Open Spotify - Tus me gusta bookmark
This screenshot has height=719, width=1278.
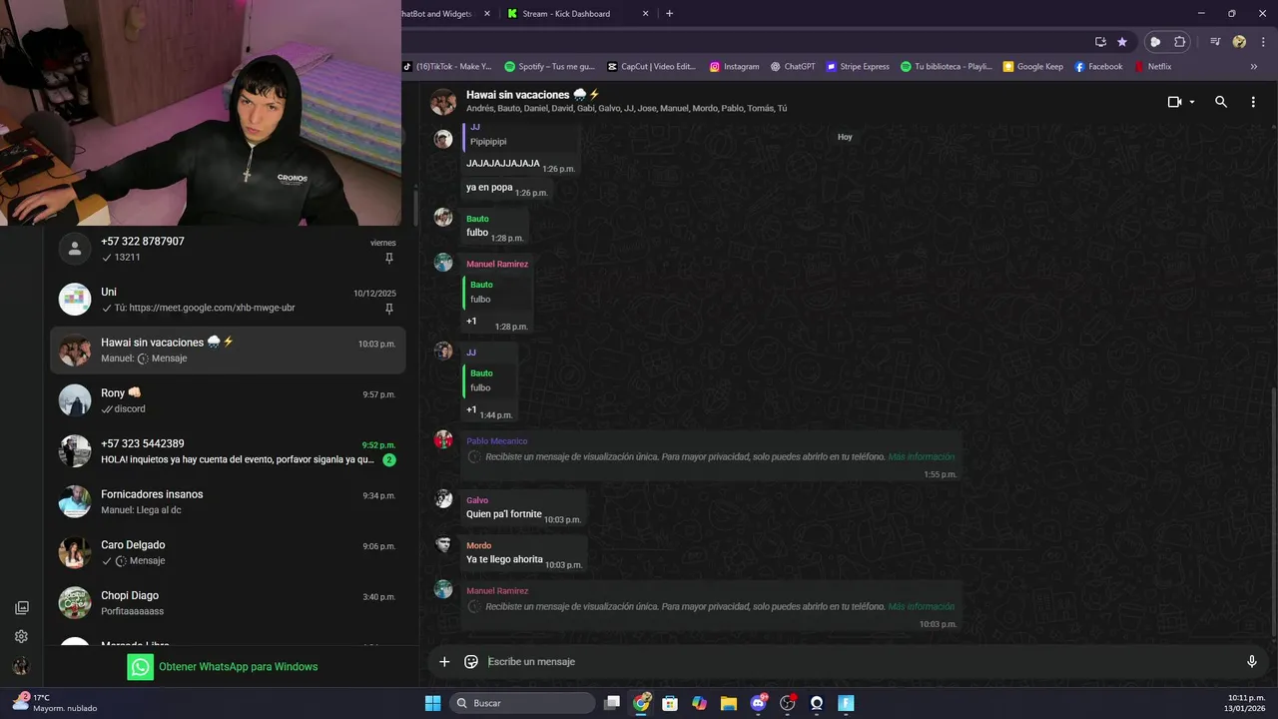(550, 67)
